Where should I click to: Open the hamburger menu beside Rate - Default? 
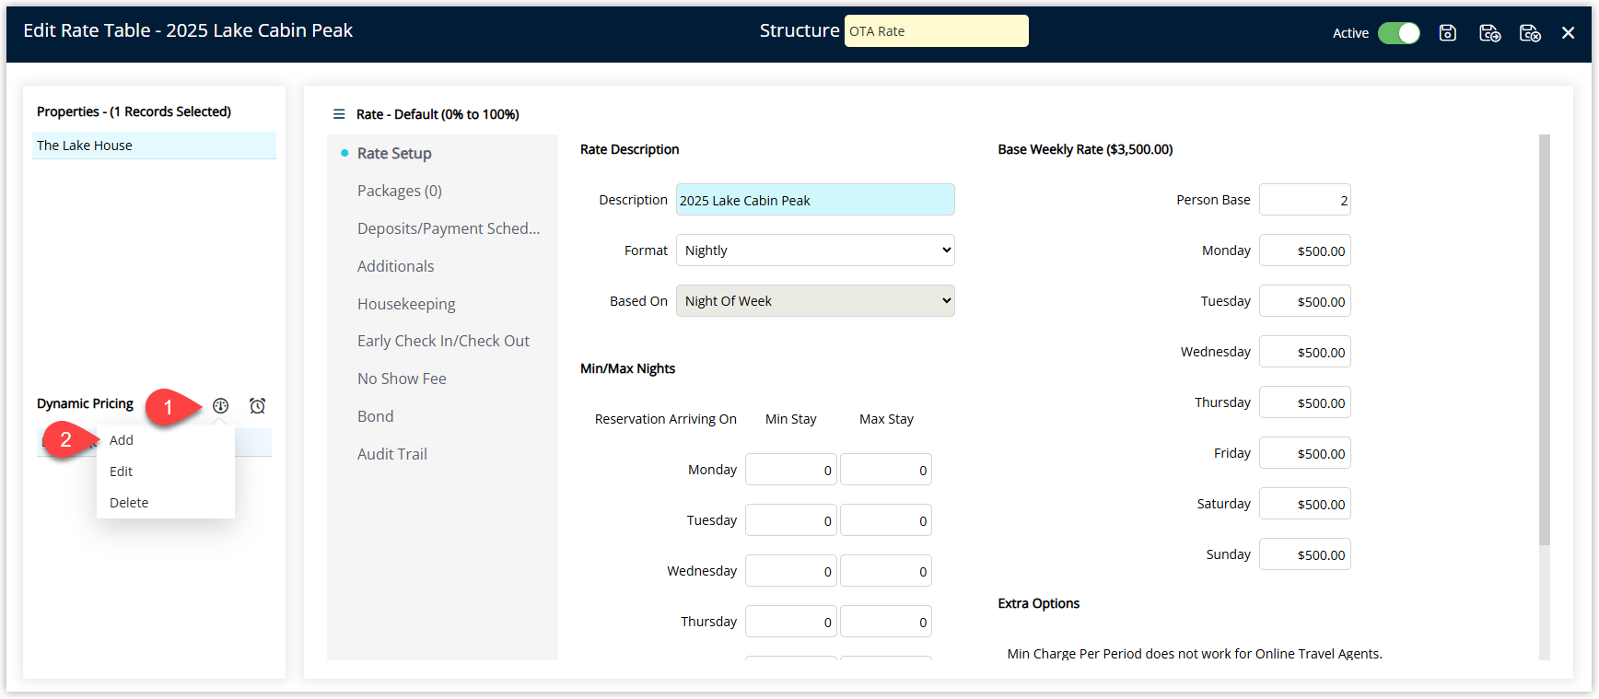(x=339, y=114)
